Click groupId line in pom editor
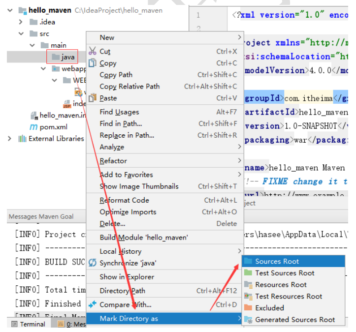Screen dimensions: 356x332 pos(296,98)
